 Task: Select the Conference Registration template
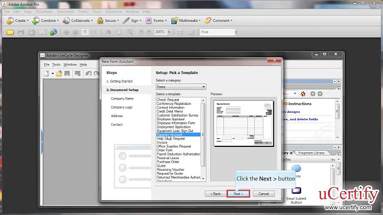174,104
